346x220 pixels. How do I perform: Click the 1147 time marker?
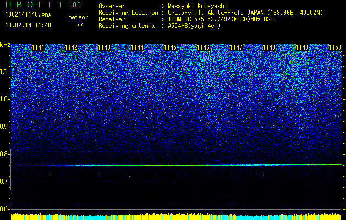pyautogui.click(x=237, y=47)
